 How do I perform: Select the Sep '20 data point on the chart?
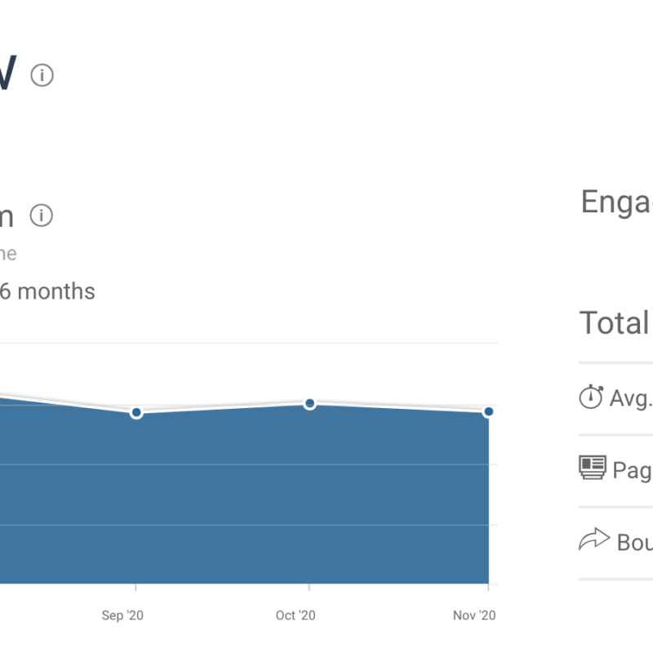[136, 412]
